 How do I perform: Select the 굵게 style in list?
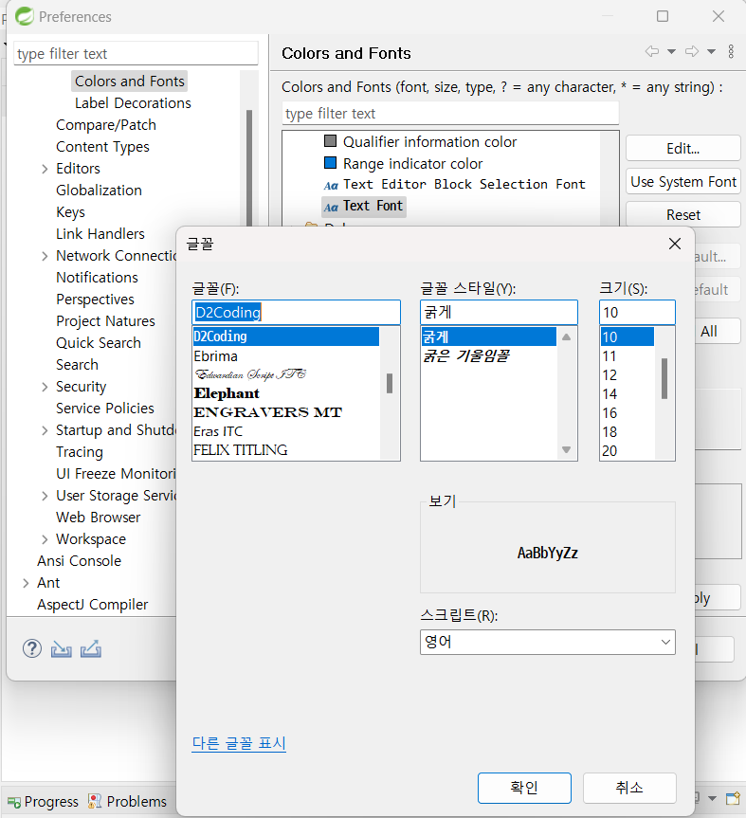pyautogui.click(x=489, y=337)
